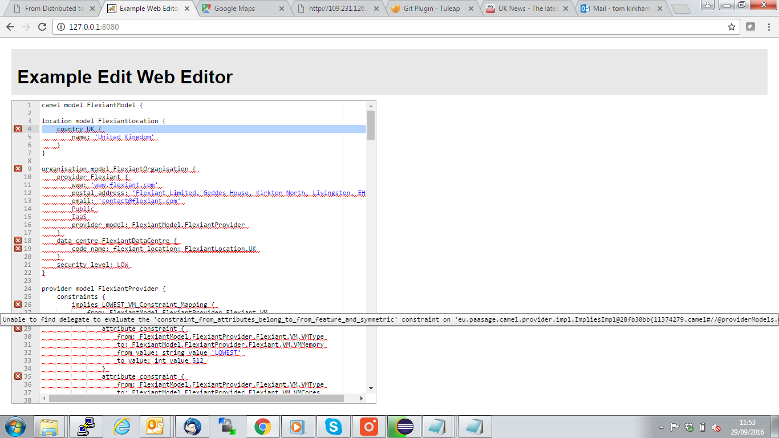This screenshot has width=779, height=438.
Task: Click the error marker on line 9
Action: pos(18,169)
